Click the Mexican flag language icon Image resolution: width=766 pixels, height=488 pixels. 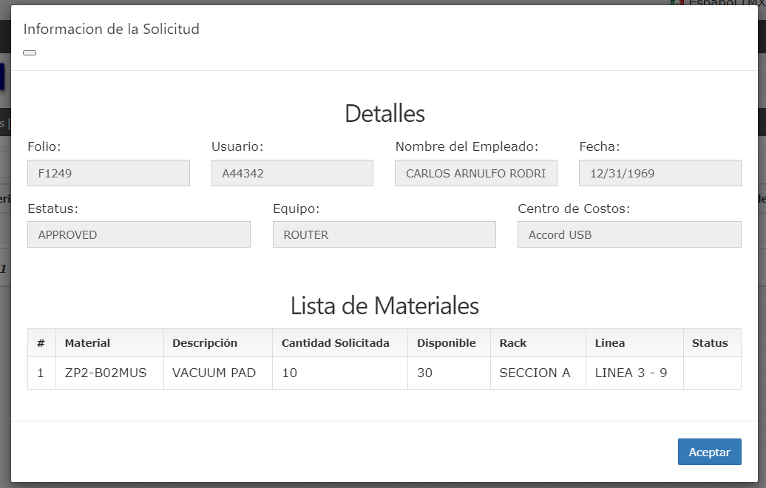coord(677,3)
